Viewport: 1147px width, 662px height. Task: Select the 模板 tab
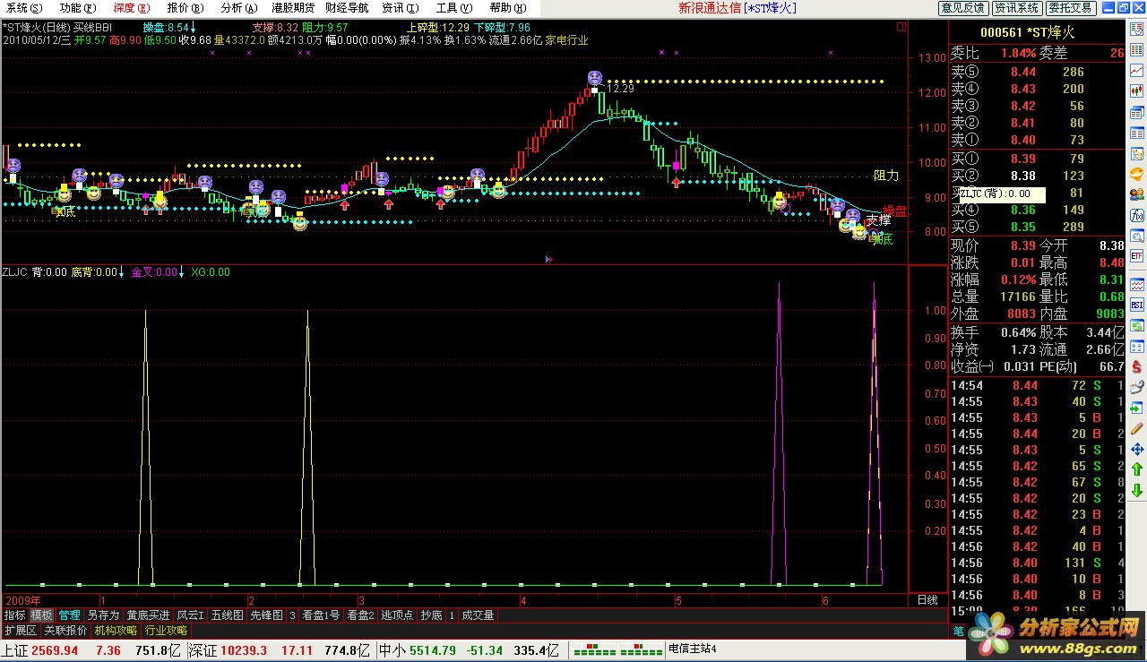pyautogui.click(x=41, y=615)
